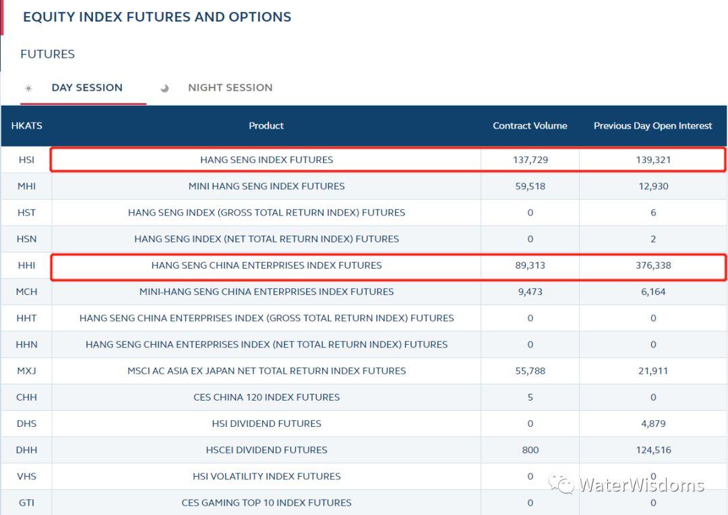Click the moon icon beside Night Session
This screenshot has width=728, height=515.
tap(164, 88)
